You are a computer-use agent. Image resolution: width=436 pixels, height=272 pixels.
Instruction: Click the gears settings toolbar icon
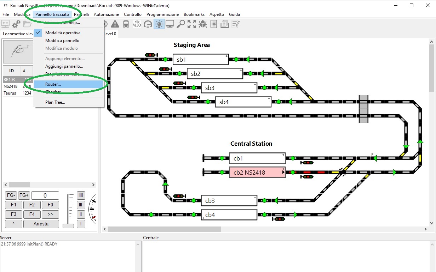click(16, 24)
